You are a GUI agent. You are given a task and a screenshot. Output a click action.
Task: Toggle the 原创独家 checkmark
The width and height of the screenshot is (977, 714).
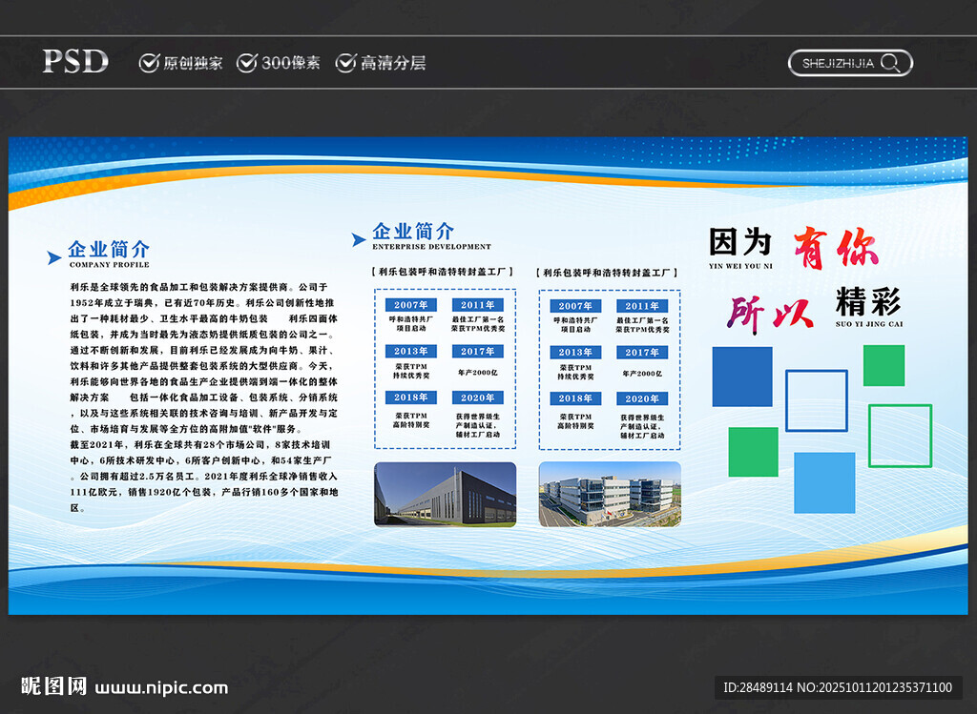[x=149, y=62]
